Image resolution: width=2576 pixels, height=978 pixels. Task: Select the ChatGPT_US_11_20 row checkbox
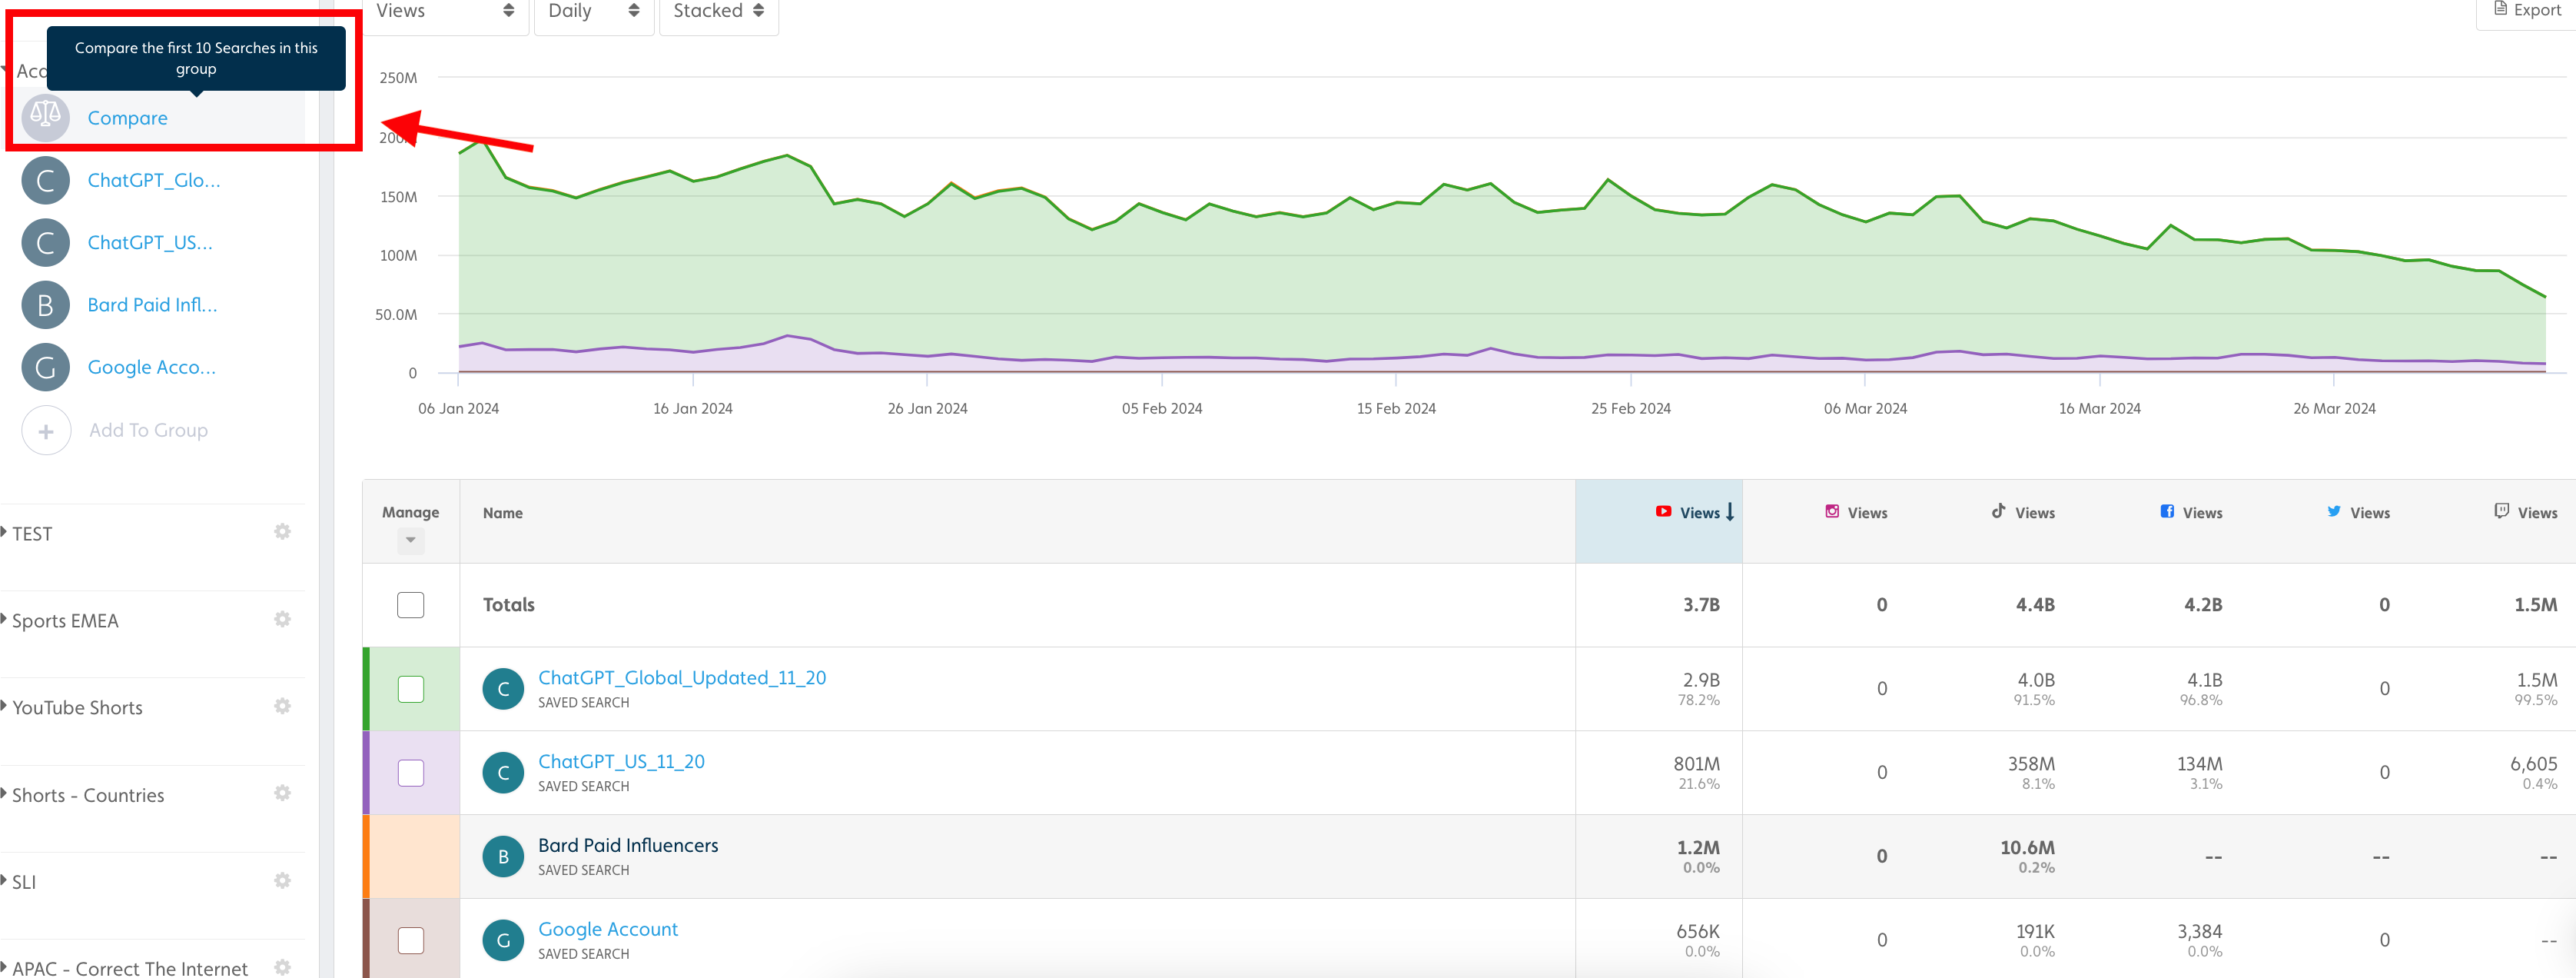click(x=410, y=772)
